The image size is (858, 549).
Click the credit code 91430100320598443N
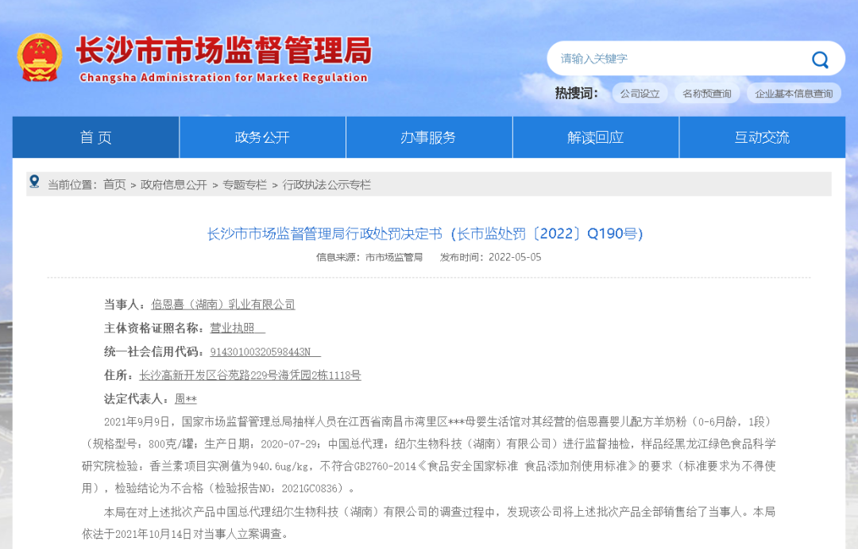point(261,351)
